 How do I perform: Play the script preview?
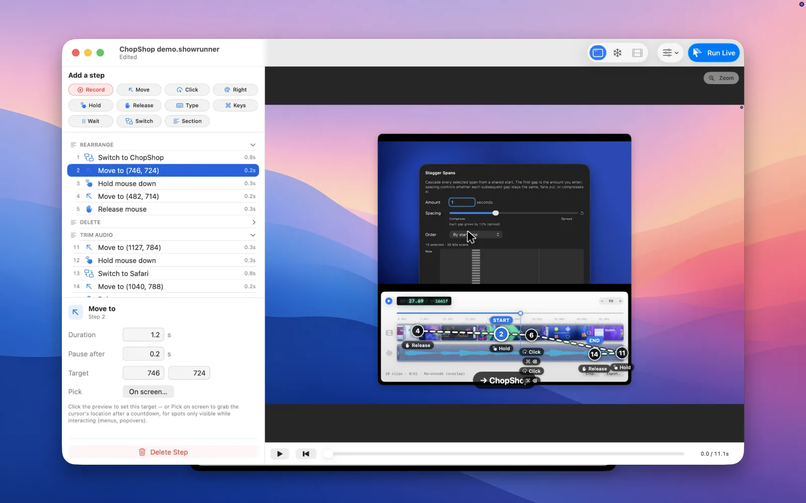point(280,454)
